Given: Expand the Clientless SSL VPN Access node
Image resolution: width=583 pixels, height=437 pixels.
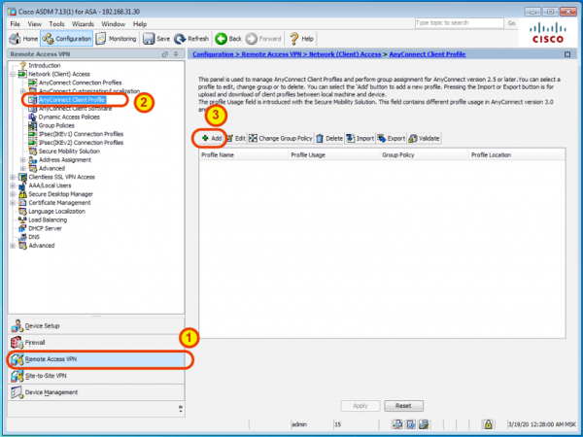Looking at the screenshot, I should pos(12,177).
